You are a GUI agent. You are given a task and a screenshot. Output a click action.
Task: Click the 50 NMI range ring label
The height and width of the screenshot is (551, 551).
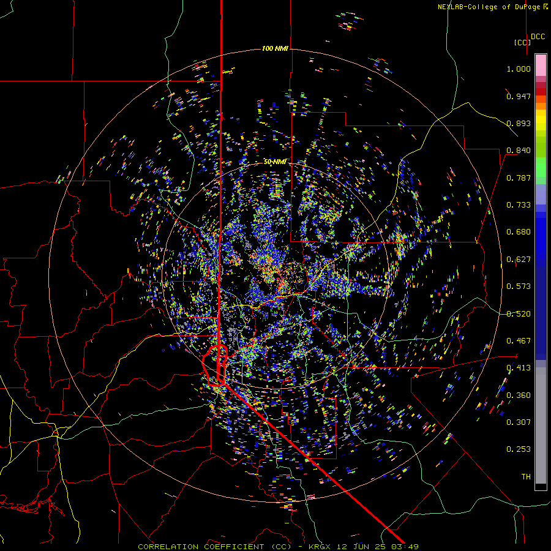coord(275,162)
